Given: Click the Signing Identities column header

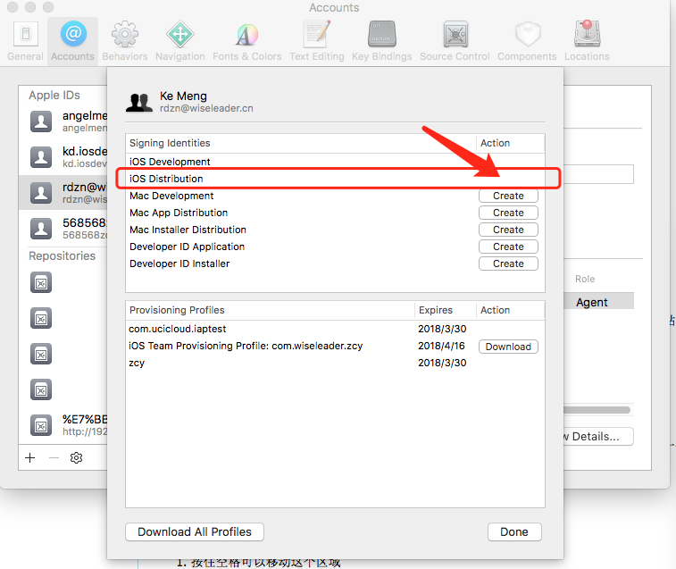Looking at the screenshot, I should click(301, 143).
